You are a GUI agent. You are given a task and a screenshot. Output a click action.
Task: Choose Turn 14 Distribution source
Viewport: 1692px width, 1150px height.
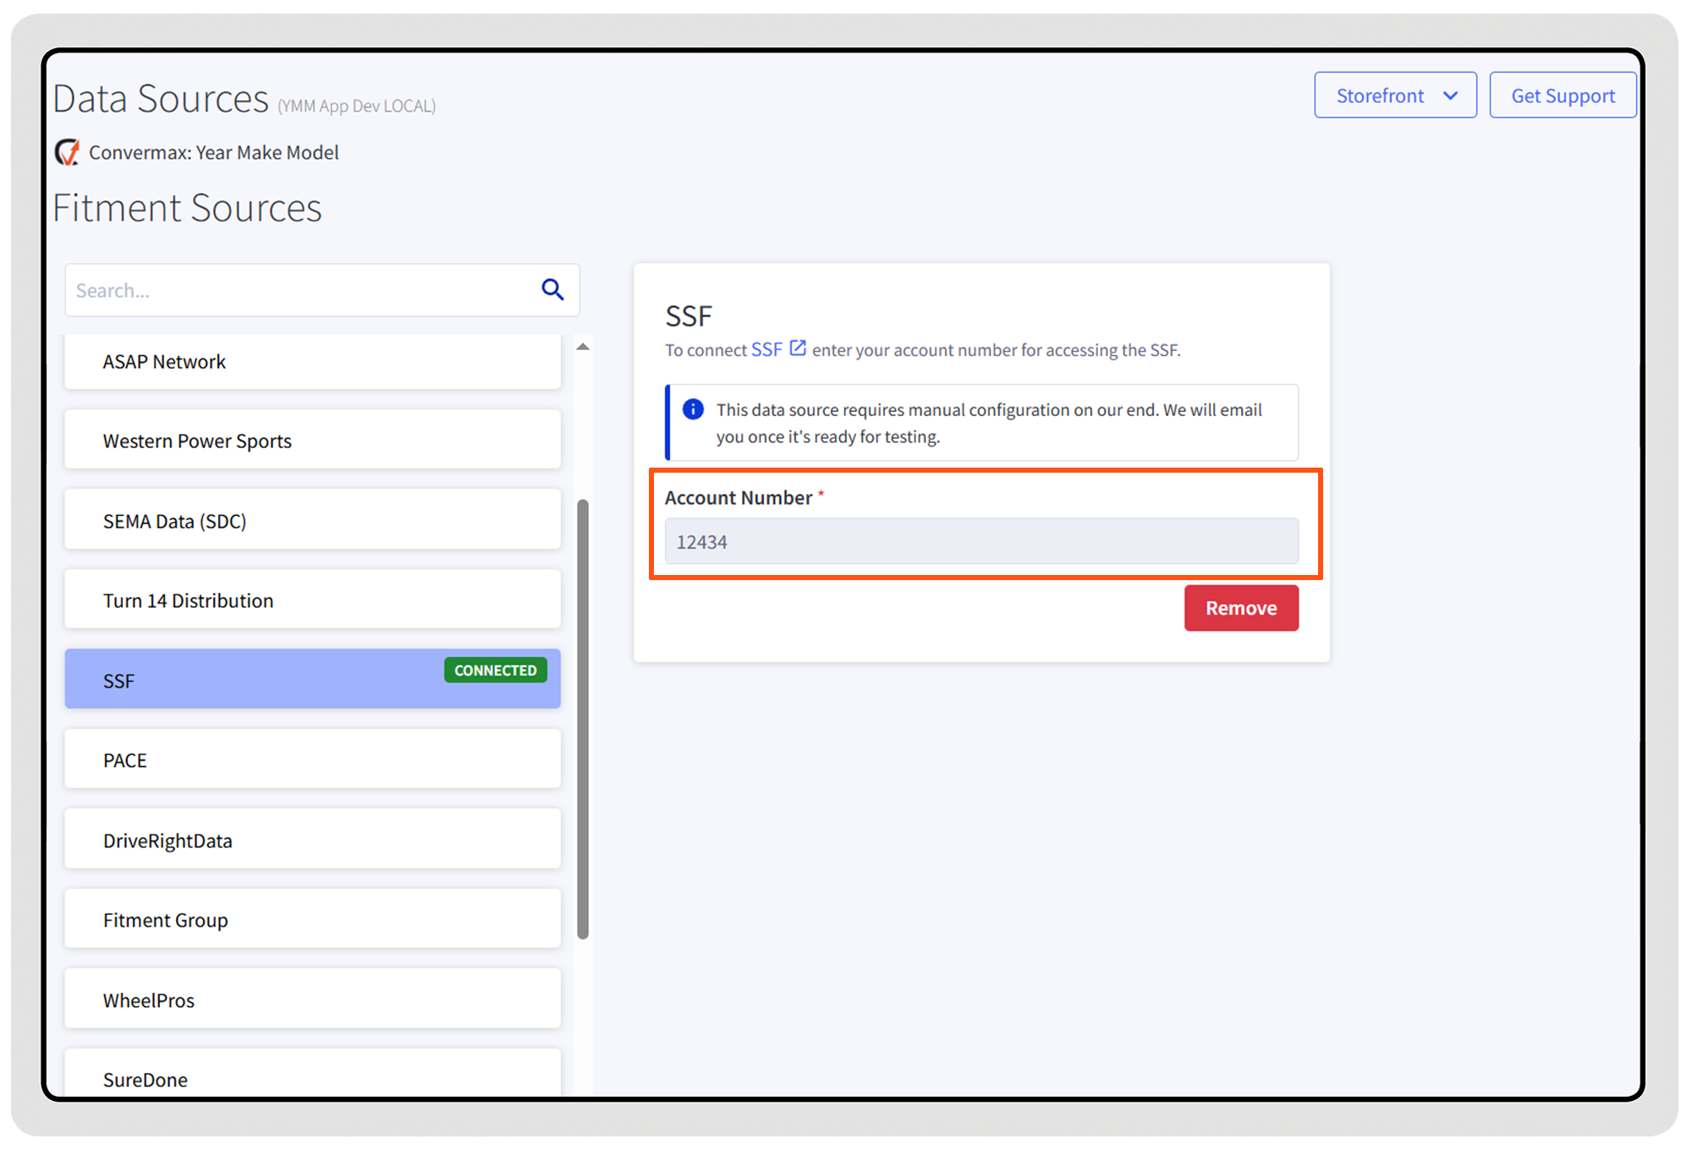[x=312, y=600]
